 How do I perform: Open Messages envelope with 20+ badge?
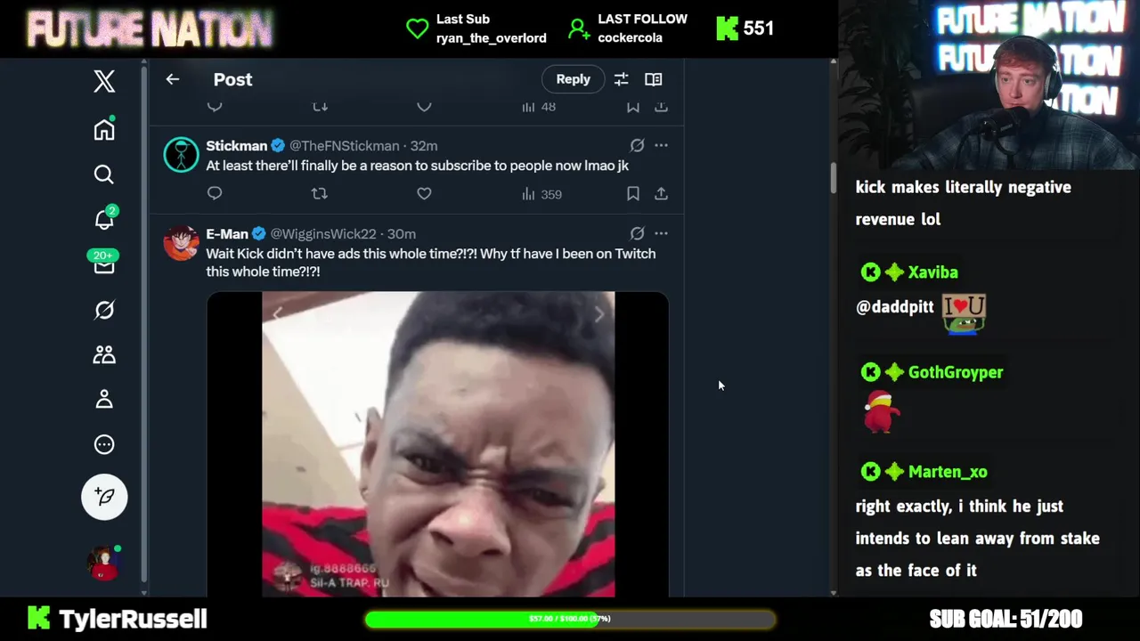tap(104, 263)
